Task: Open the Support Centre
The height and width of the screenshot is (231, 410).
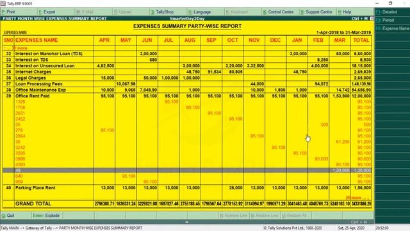Action: 316,12
